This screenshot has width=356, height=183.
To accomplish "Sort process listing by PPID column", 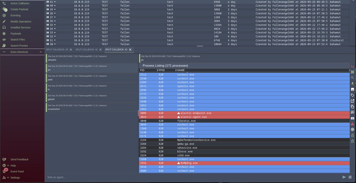I will click(162, 70).
